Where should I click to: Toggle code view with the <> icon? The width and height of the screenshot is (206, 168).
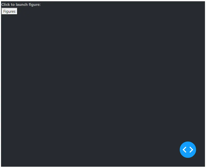tap(188, 149)
